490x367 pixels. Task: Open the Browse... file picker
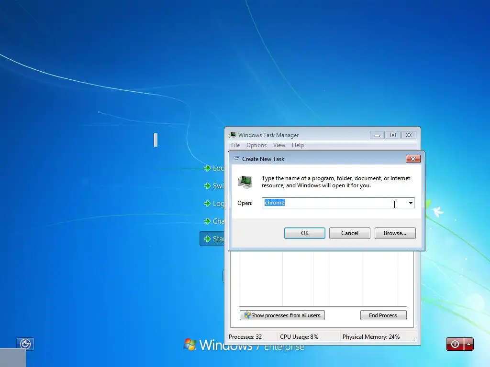[395, 233]
